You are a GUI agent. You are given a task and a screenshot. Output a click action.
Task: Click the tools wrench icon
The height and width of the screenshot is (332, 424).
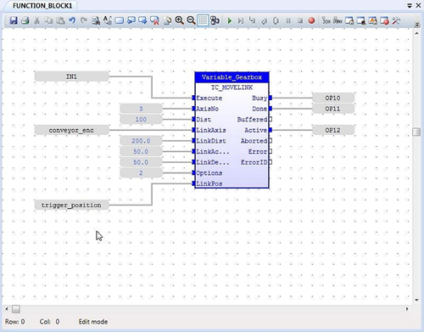coord(396,20)
